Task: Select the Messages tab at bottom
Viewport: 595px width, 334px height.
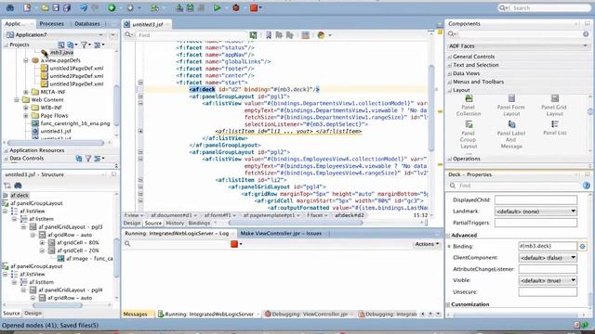Action: pos(136,314)
